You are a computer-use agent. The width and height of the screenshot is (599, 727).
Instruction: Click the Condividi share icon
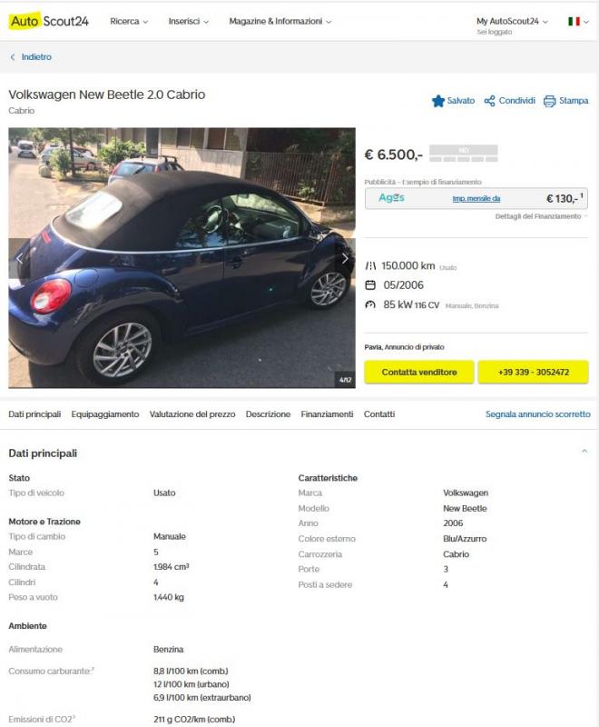pos(489,101)
